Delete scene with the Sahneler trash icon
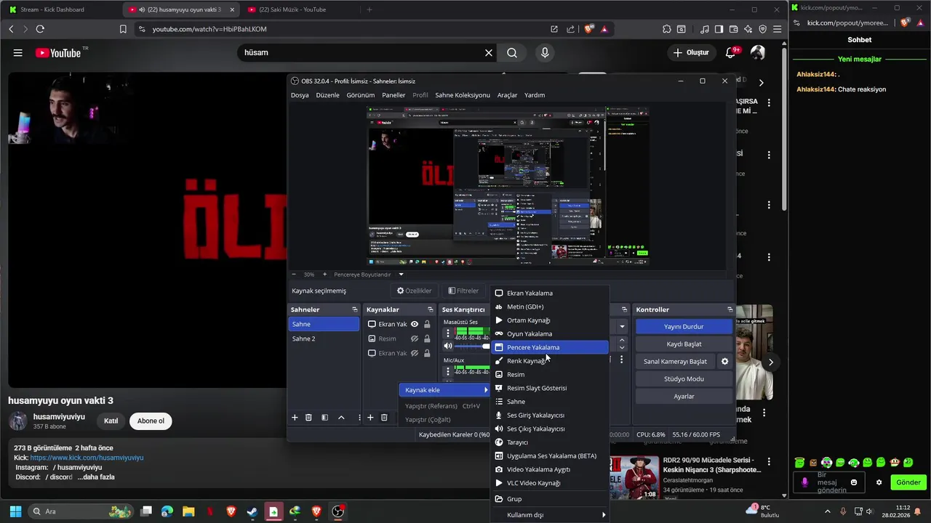This screenshot has width=931, height=523. [308, 418]
